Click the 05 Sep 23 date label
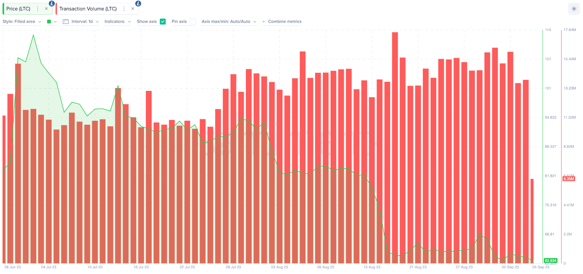The image size is (583, 274). click(541, 267)
